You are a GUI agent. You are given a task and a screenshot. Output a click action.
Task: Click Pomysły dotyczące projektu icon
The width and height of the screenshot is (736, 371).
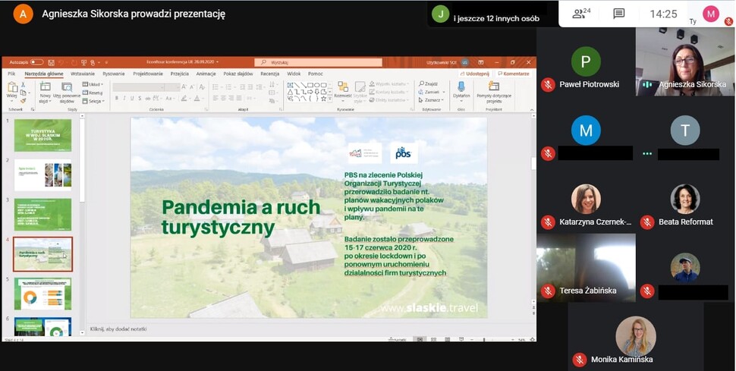point(493,86)
